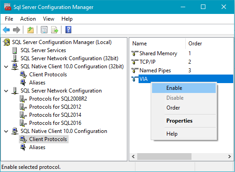The width and height of the screenshot is (235, 172).
Task: Click the blue Help question mark icon
Action: (x=68, y=30)
